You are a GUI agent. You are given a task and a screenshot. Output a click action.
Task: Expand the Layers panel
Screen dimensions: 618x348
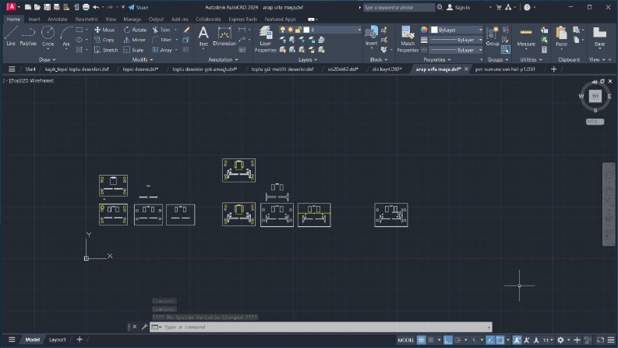click(307, 59)
